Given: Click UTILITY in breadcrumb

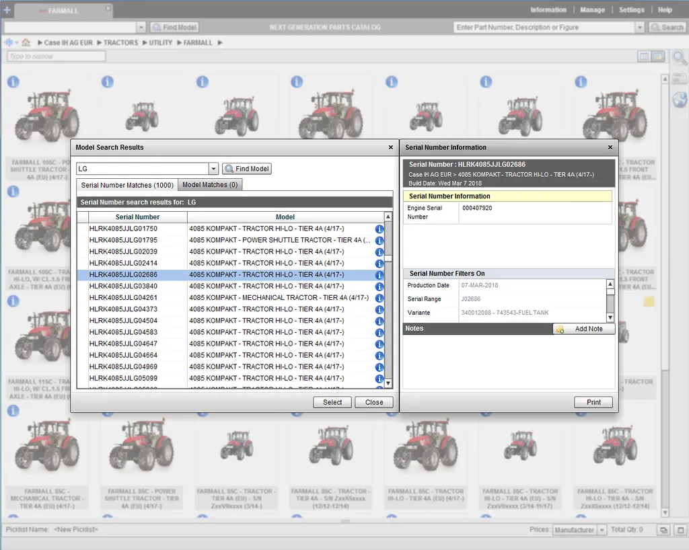Looking at the screenshot, I should pos(160,42).
